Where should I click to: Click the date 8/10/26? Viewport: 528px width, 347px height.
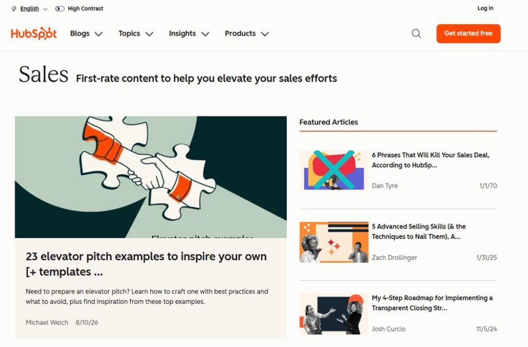click(x=87, y=322)
